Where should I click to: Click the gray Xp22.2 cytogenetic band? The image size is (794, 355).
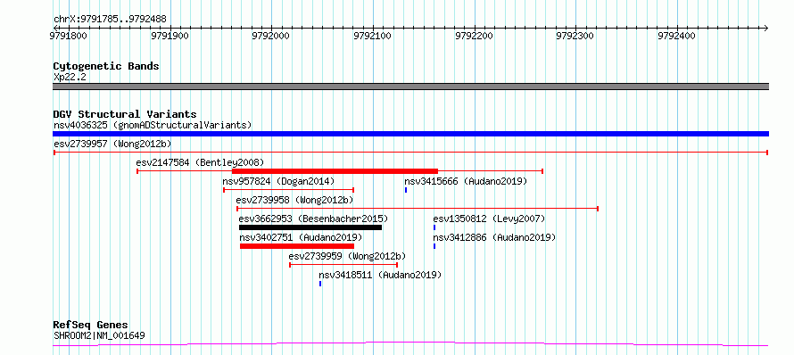[410, 87]
